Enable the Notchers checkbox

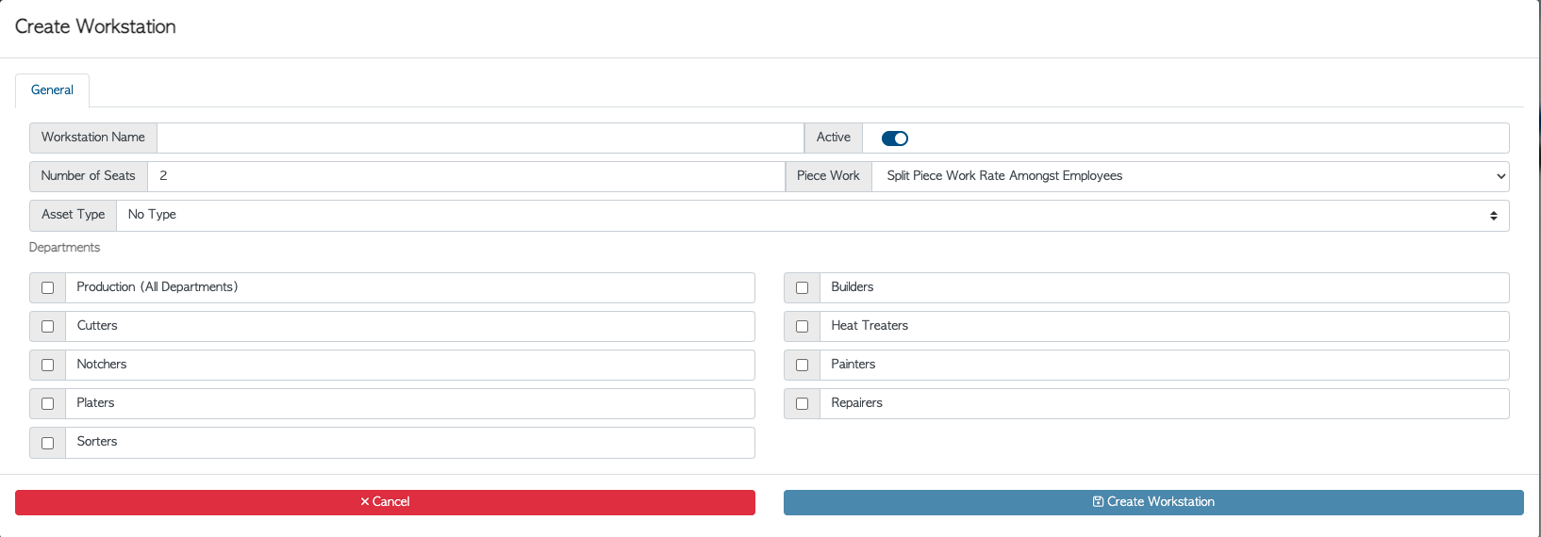click(x=48, y=366)
